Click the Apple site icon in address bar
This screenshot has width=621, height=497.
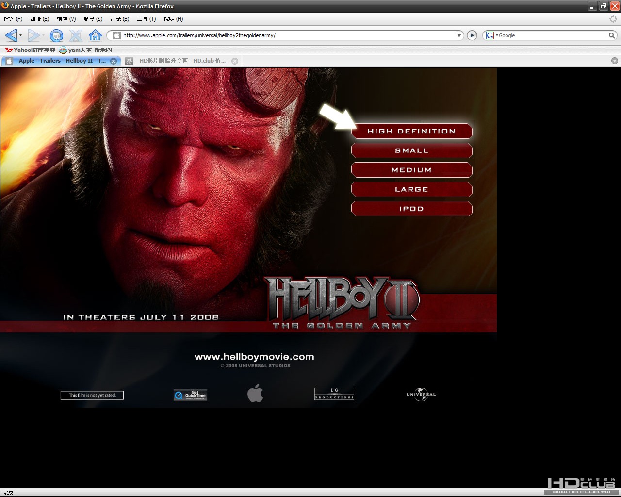tap(116, 35)
